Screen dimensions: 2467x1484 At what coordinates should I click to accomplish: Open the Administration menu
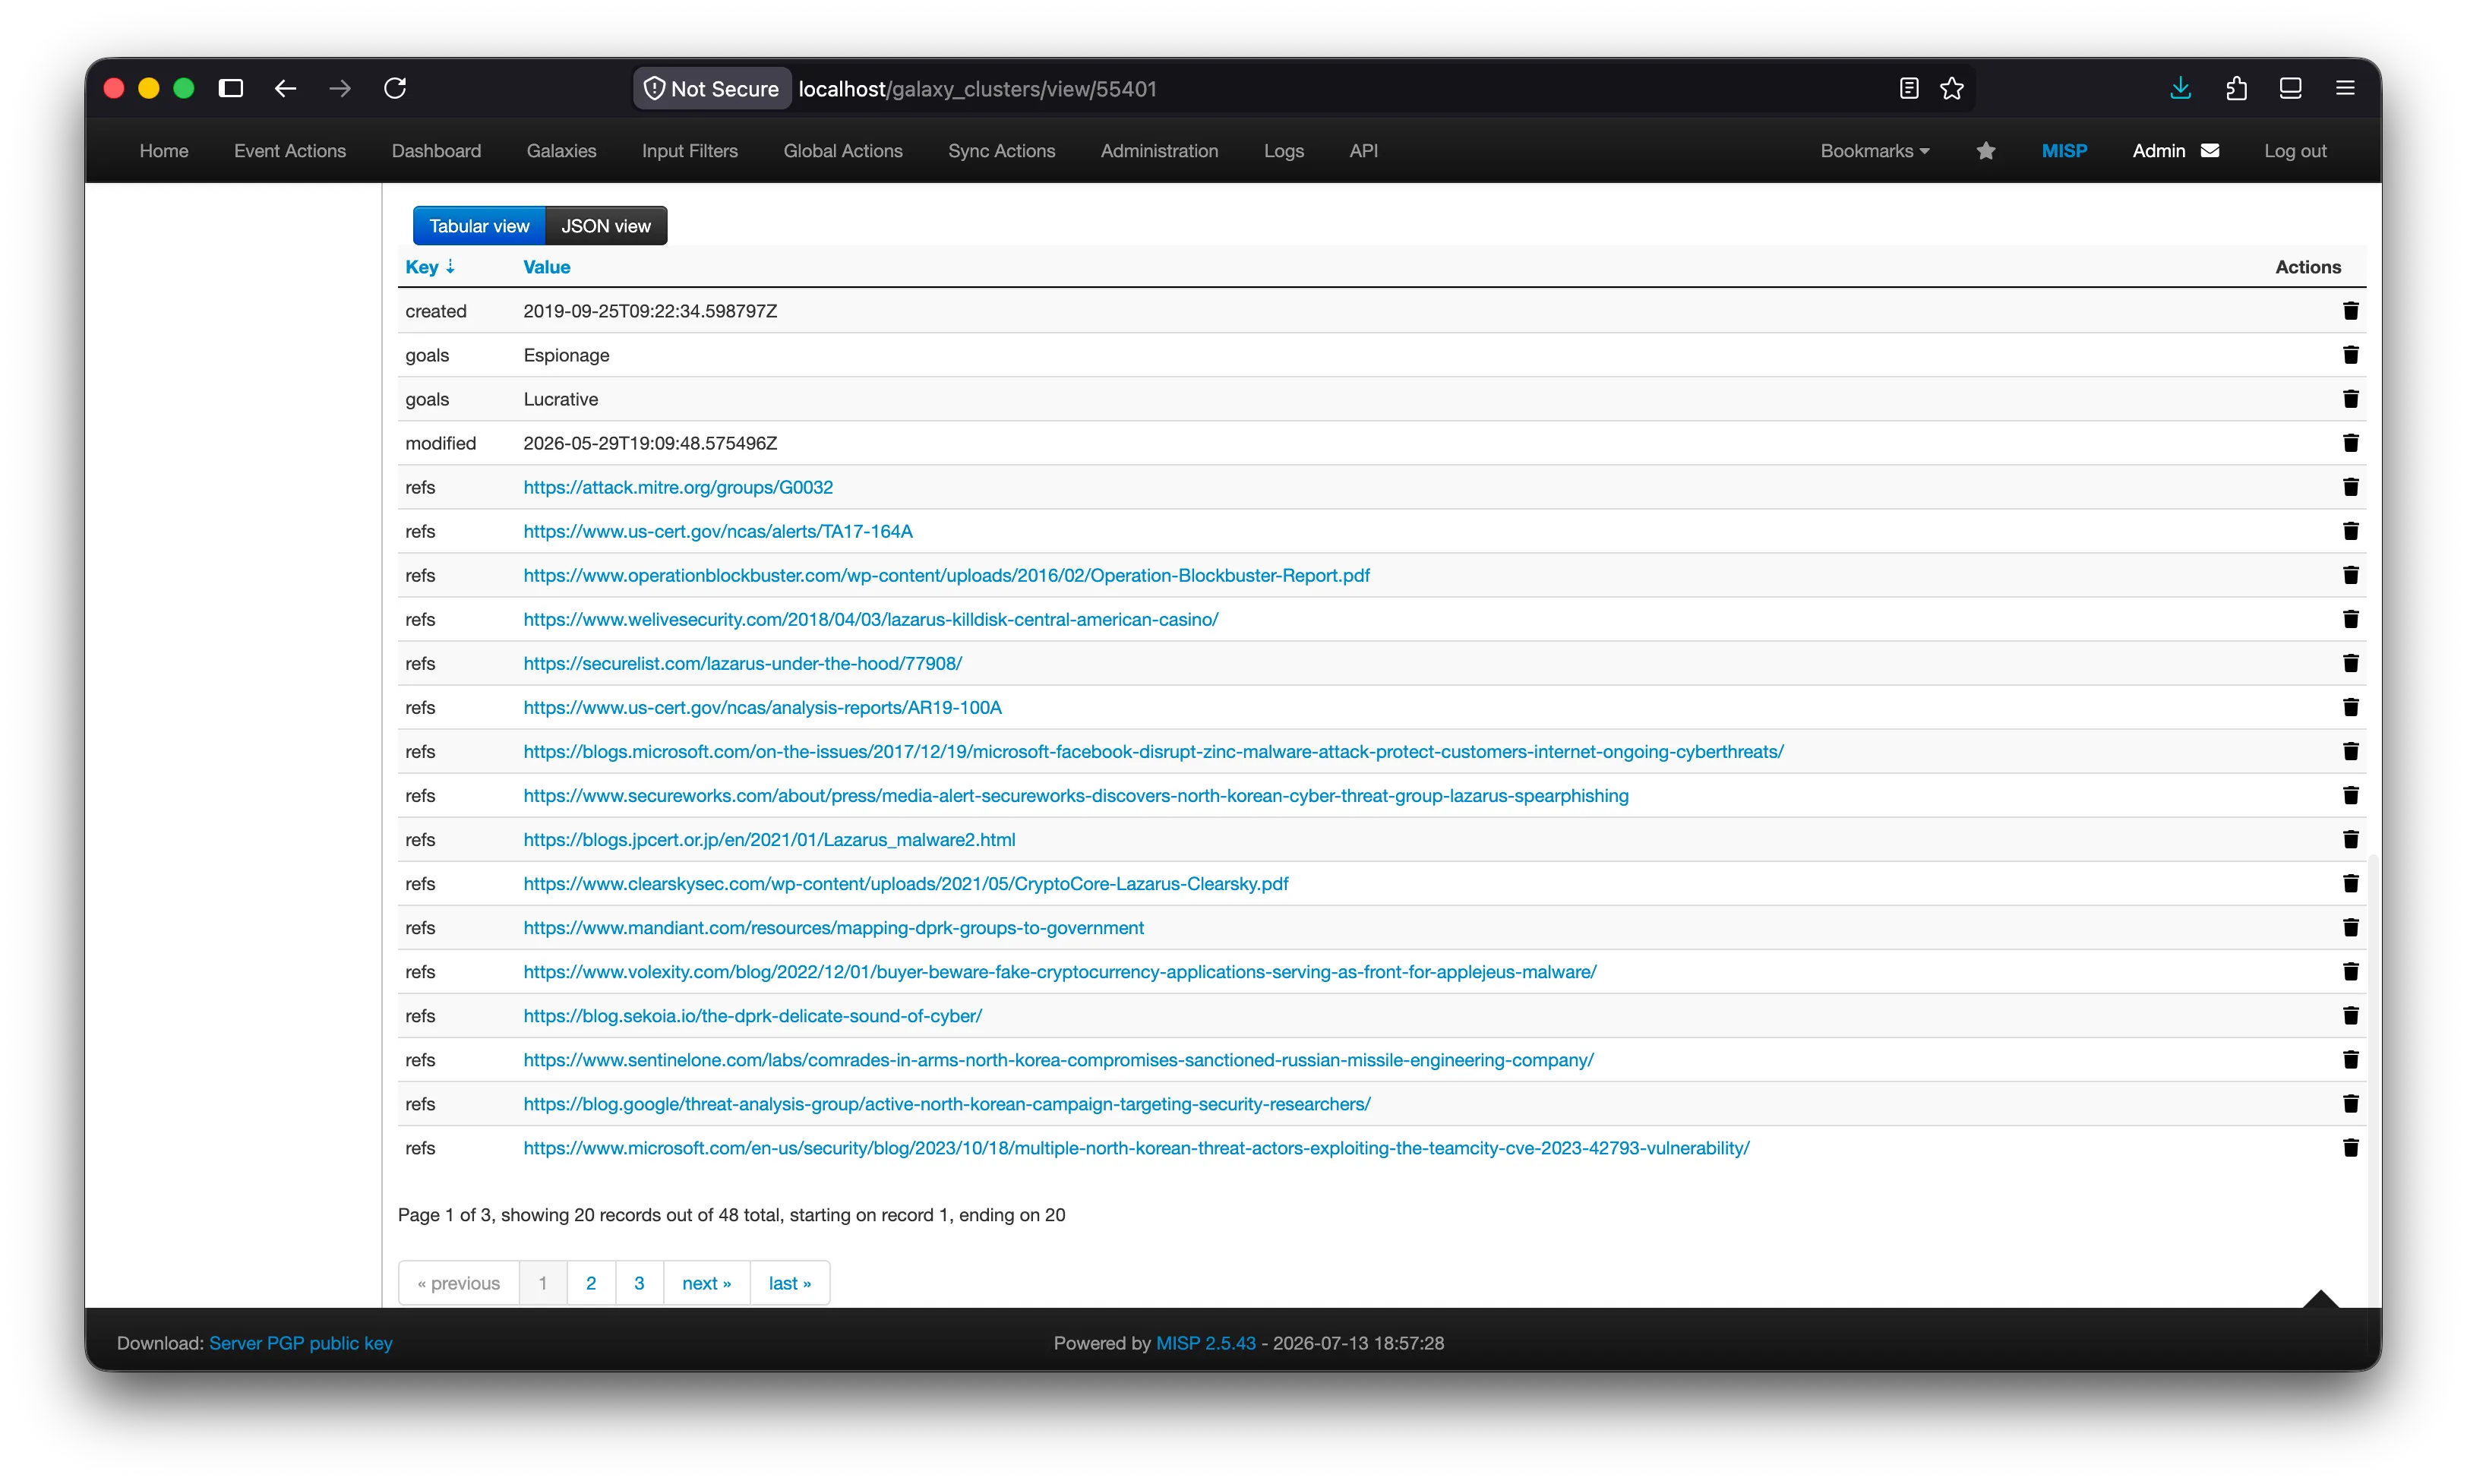(1159, 150)
